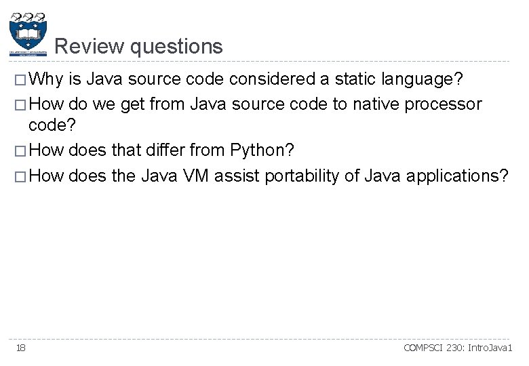Image resolution: width=529 pixels, height=366 pixels.
Task: Click the "COMPSCI 230: IntroJava1" footer text
Action: tap(458, 348)
